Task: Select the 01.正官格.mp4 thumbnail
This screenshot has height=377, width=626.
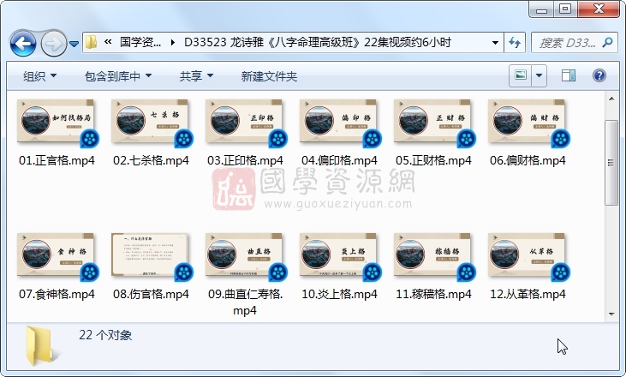Action: click(x=57, y=122)
